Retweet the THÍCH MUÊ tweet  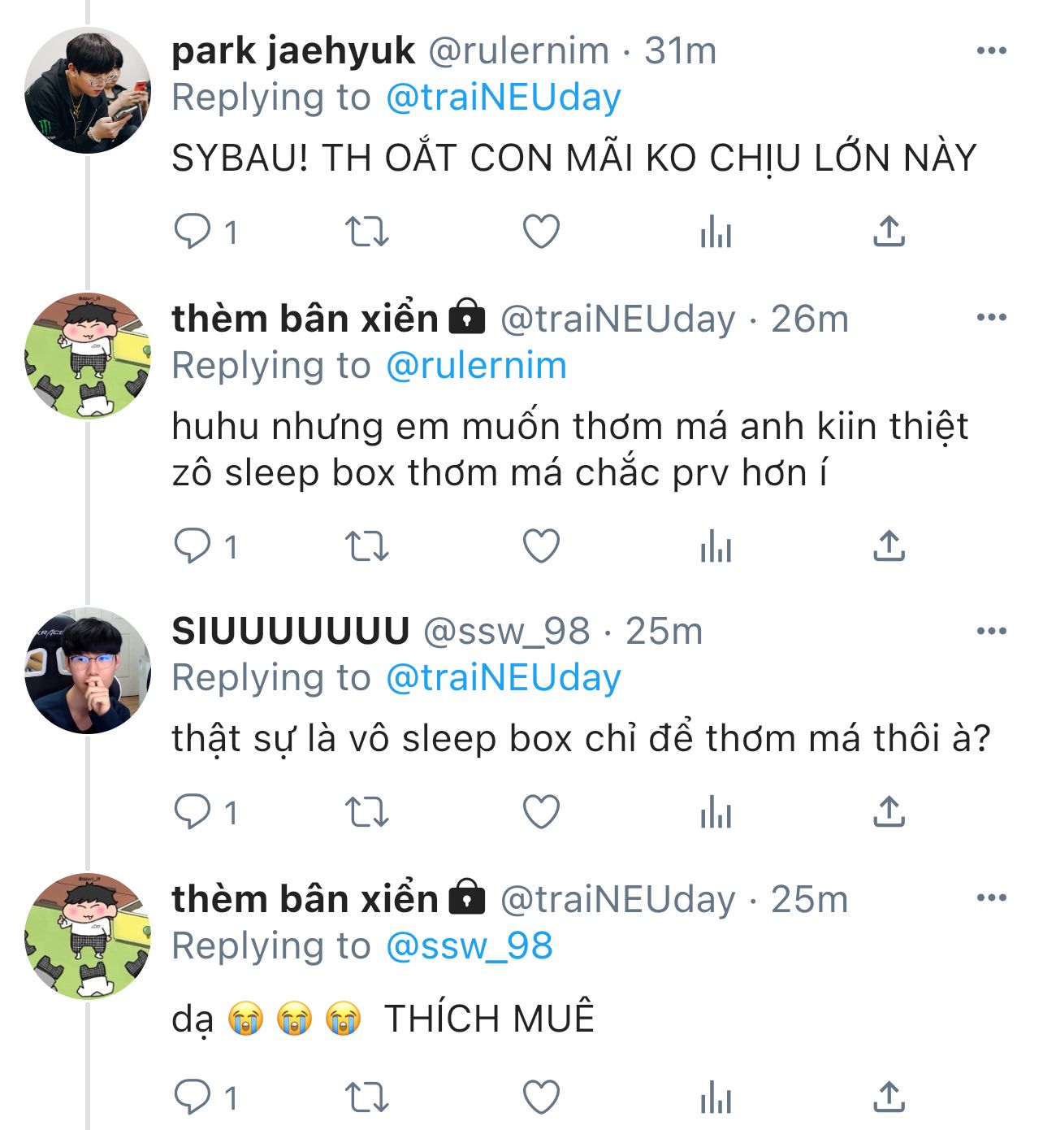point(367,1098)
